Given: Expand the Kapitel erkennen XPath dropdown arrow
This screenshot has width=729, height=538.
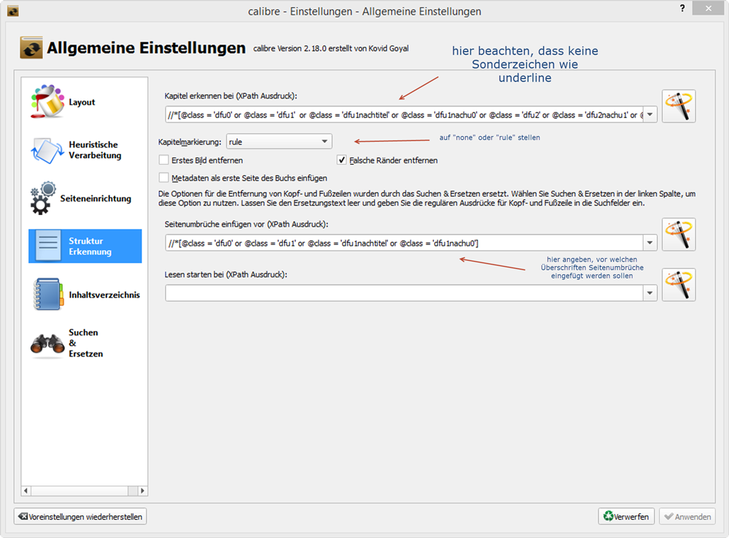Looking at the screenshot, I should [x=650, y=114].
